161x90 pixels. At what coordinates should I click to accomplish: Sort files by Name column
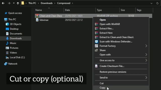pyautogui.click(x=38, y=10)
